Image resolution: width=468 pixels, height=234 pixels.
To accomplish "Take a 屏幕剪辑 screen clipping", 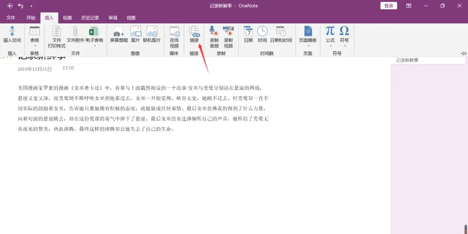I will 119,35.
